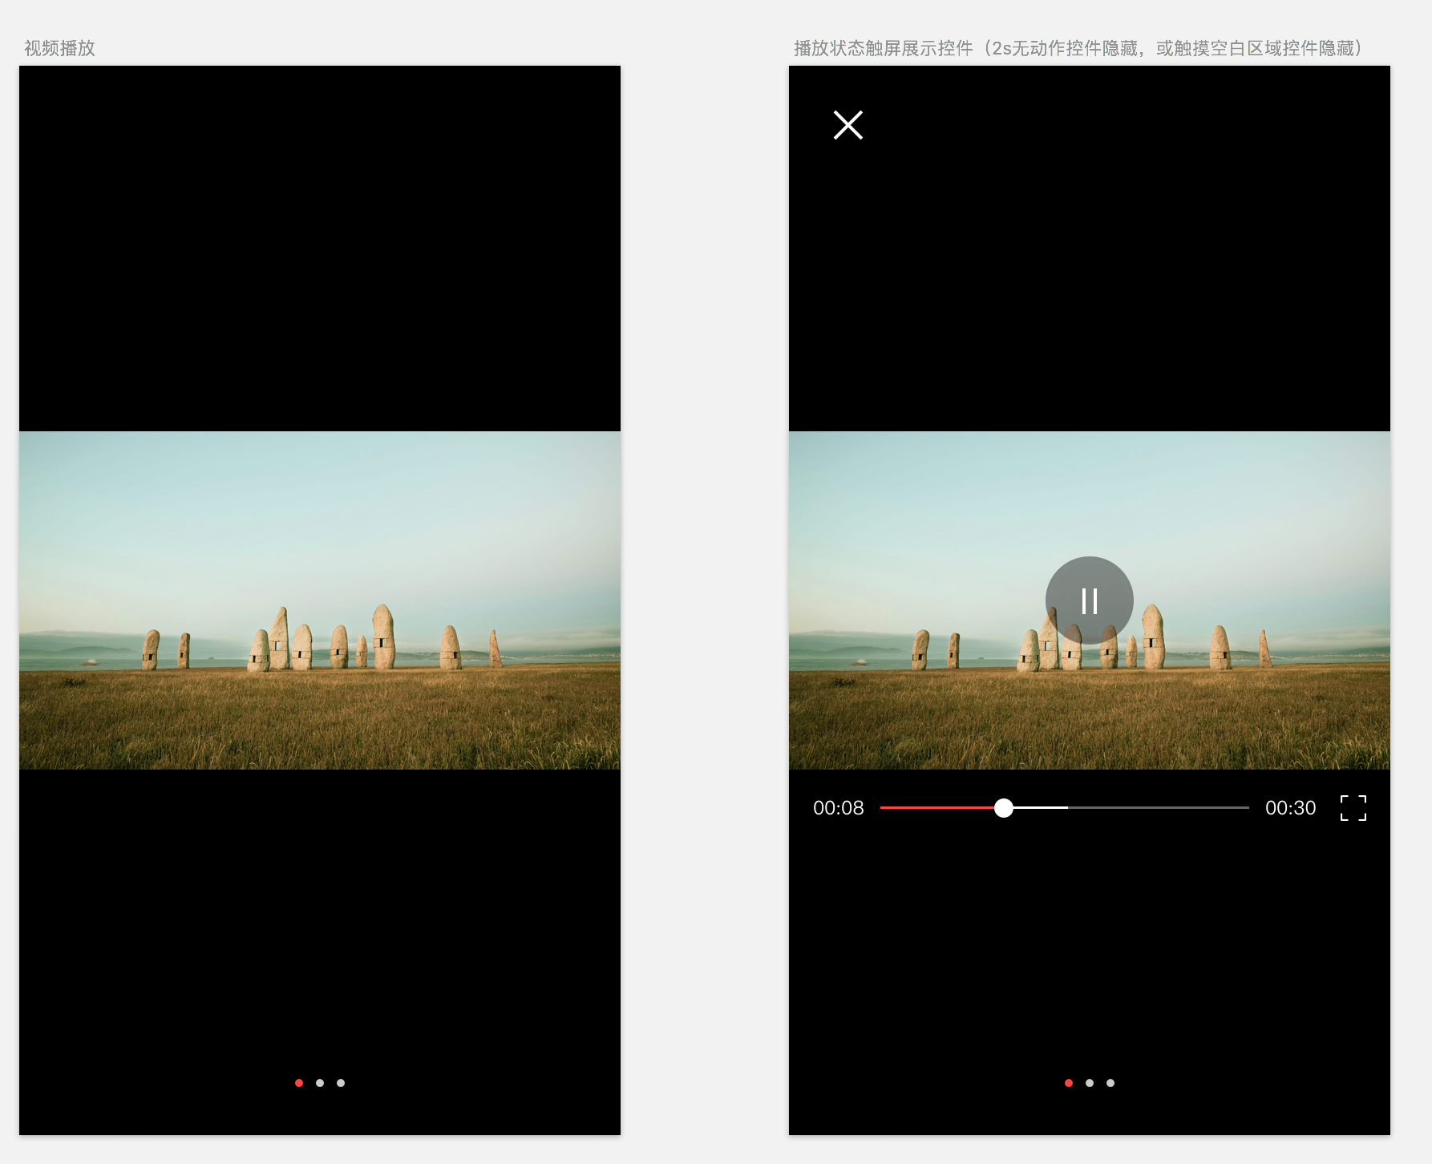Select the second page dot in the right screen

click(x=1090, y=1083)
